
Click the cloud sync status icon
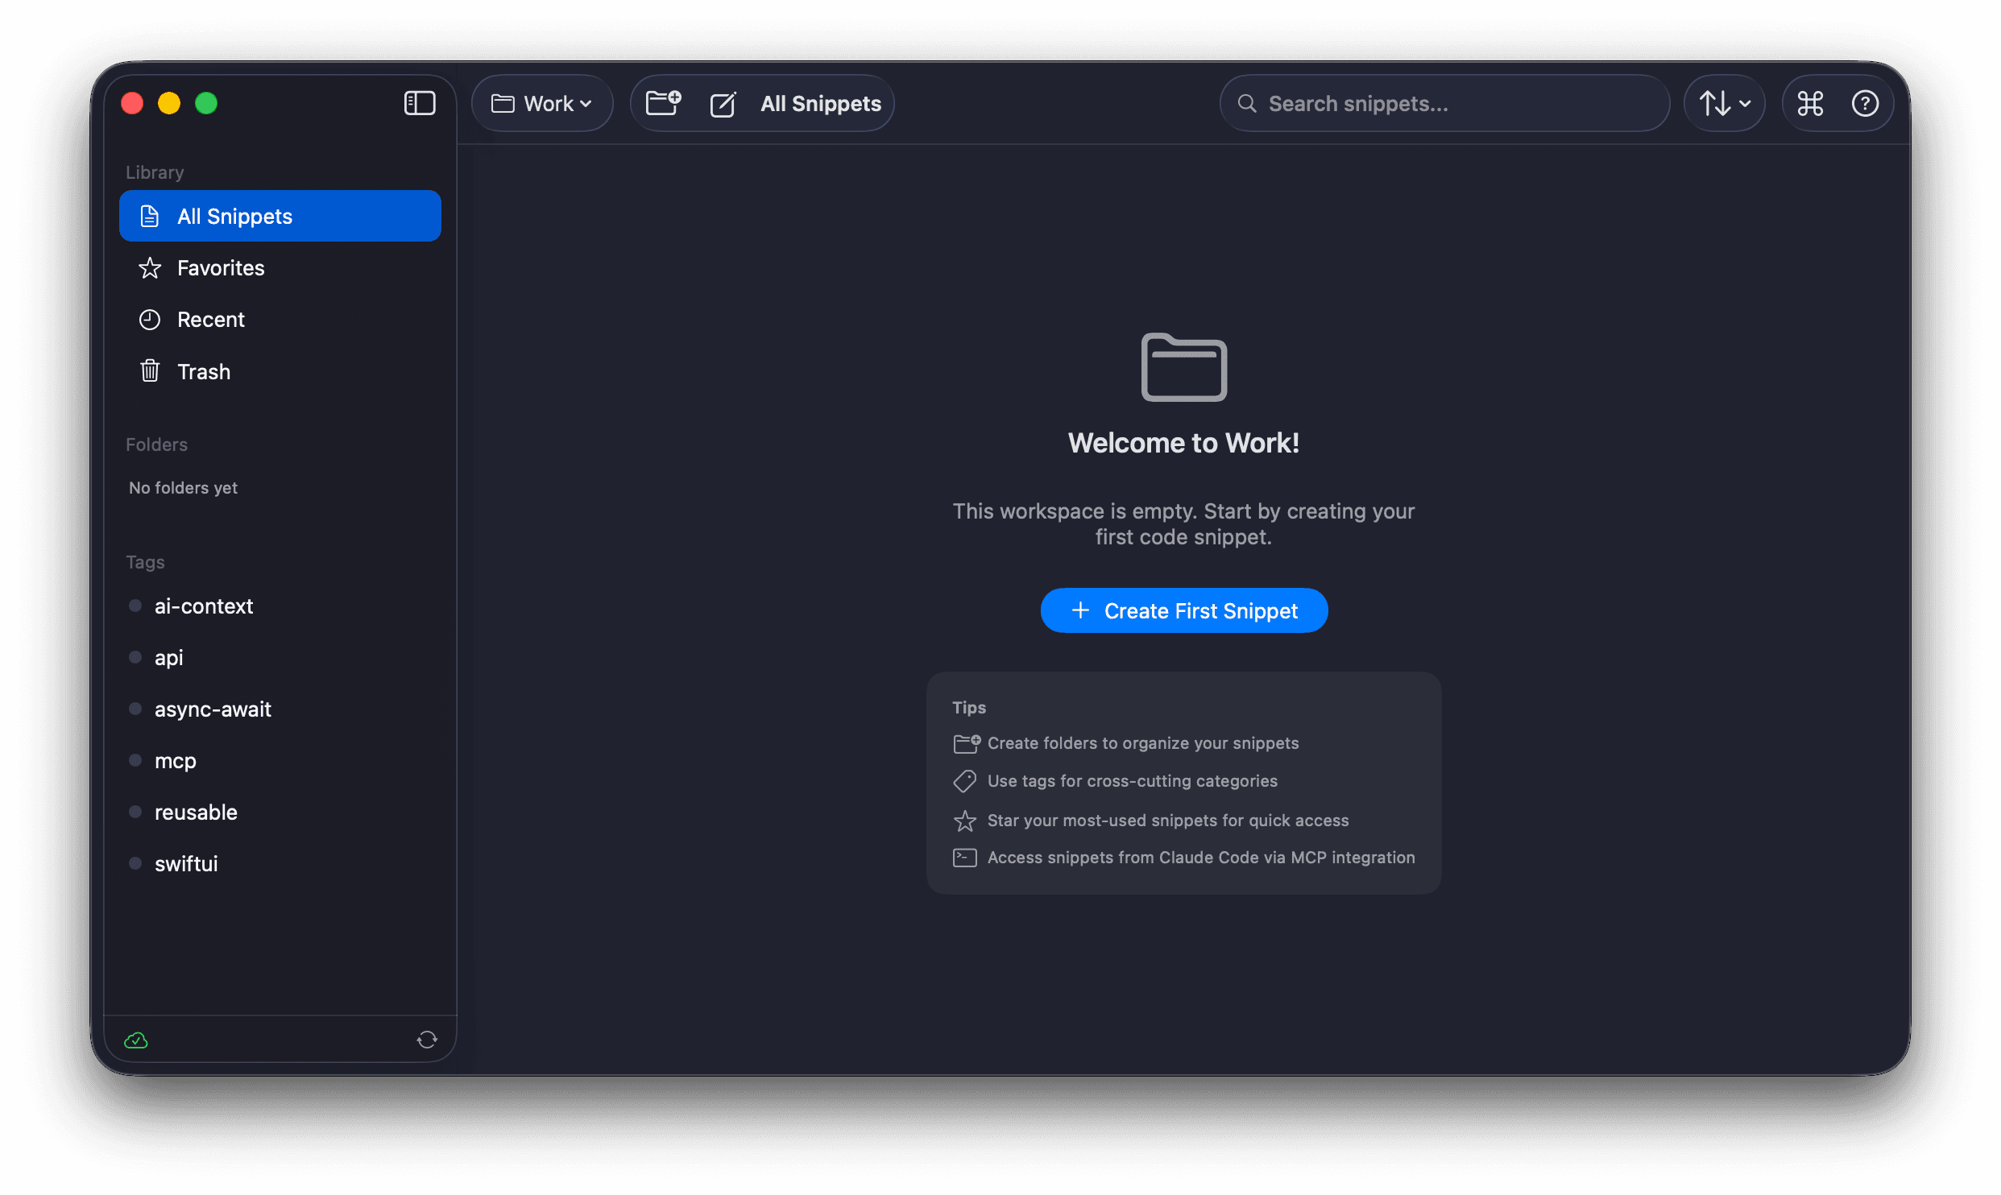(x=137, y=1040)
